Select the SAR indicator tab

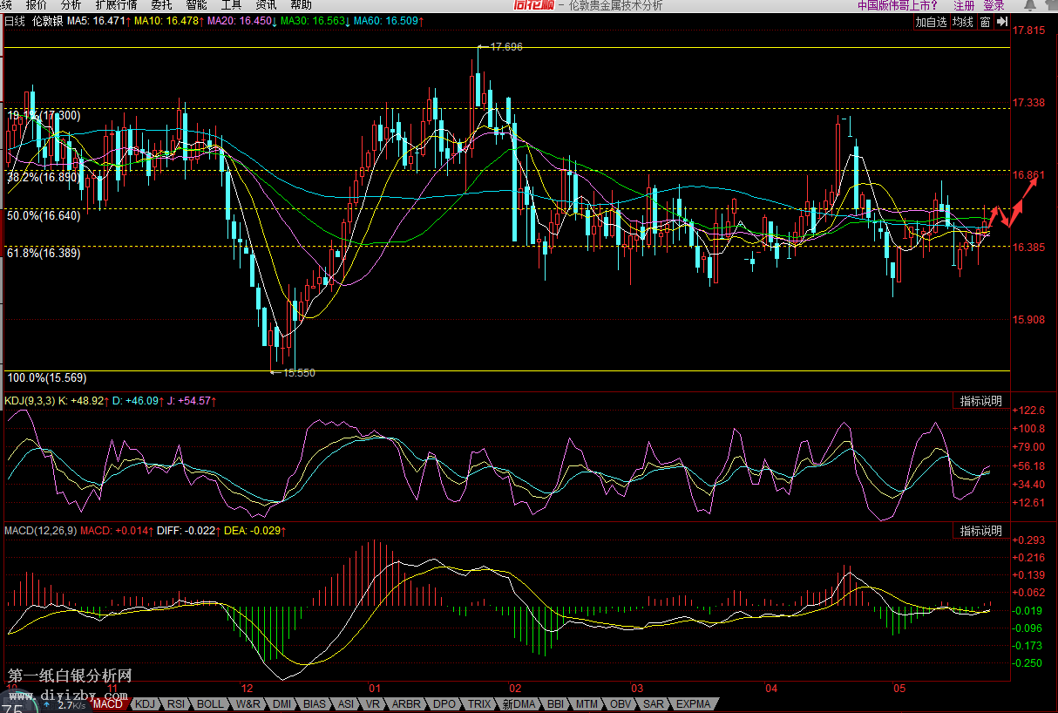coord(654,703)
